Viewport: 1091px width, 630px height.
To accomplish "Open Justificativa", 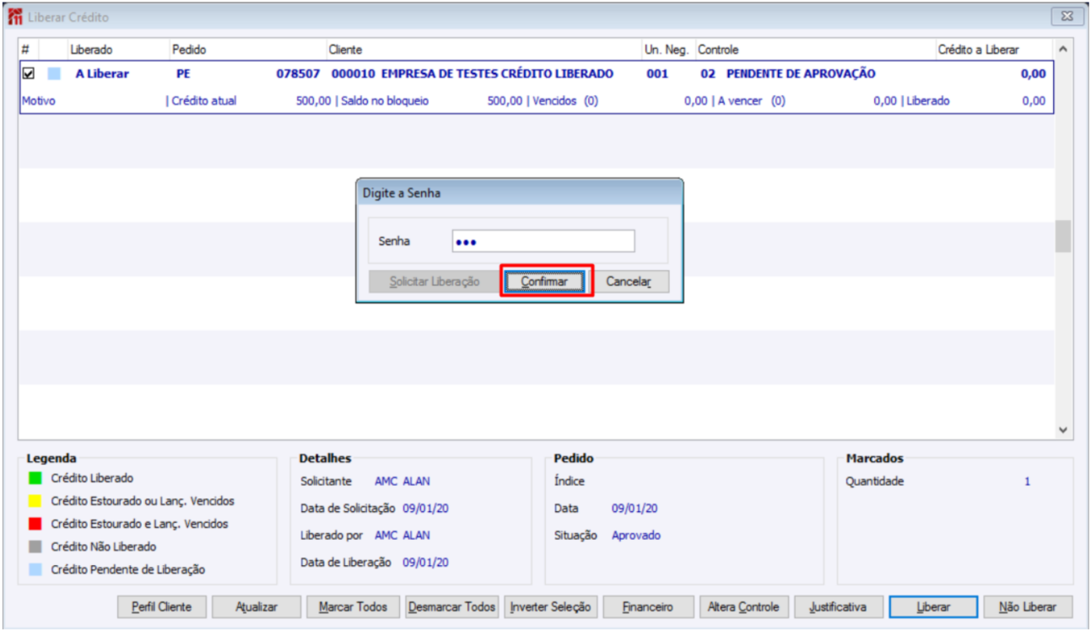I will [838, 606].
